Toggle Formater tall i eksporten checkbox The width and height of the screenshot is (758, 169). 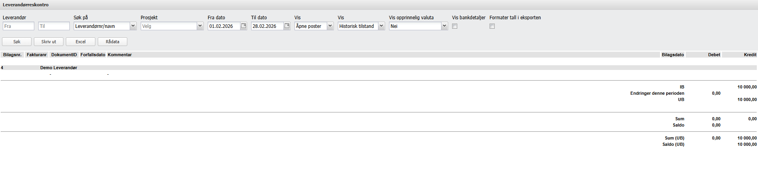[492, 26]
